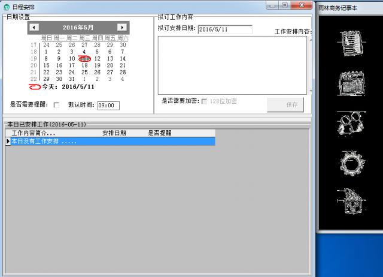Enable the 是否需要提醒 checkbox
Screen dimensions: 383x277
pyautogui.click(x=56, y=105)
